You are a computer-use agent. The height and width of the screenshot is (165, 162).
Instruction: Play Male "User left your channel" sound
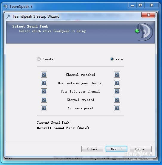[117, 91]
